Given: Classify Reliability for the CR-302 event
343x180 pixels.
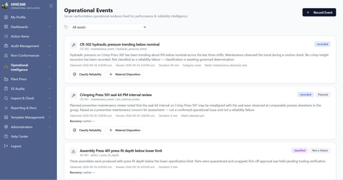Looking at the screenshot, I should (87, 74).
